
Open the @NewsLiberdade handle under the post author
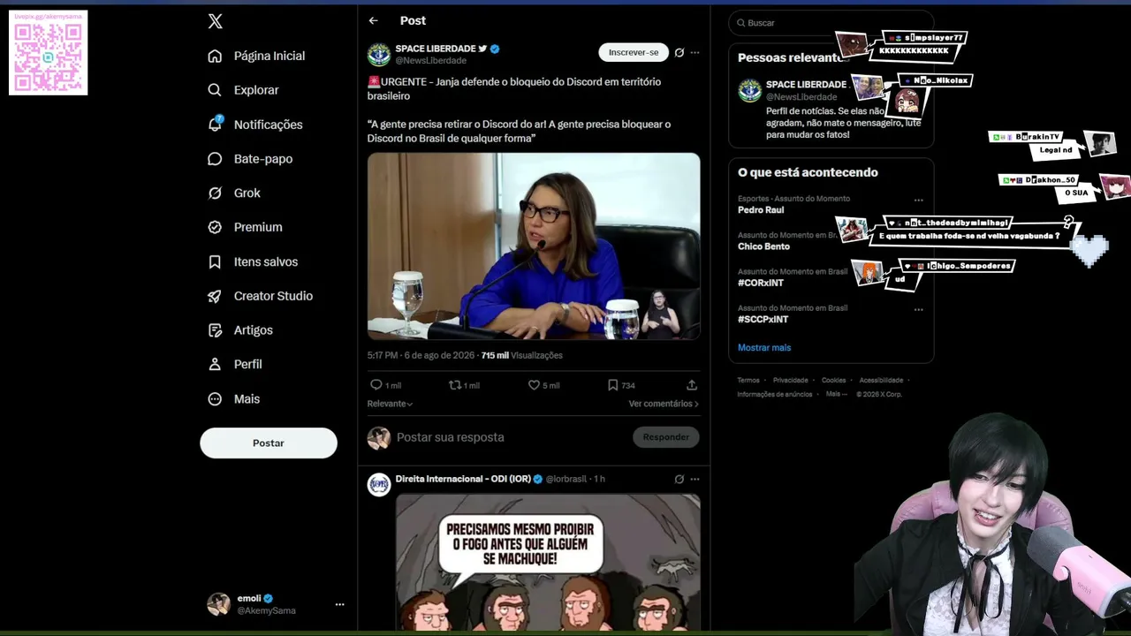pos(431,61)
